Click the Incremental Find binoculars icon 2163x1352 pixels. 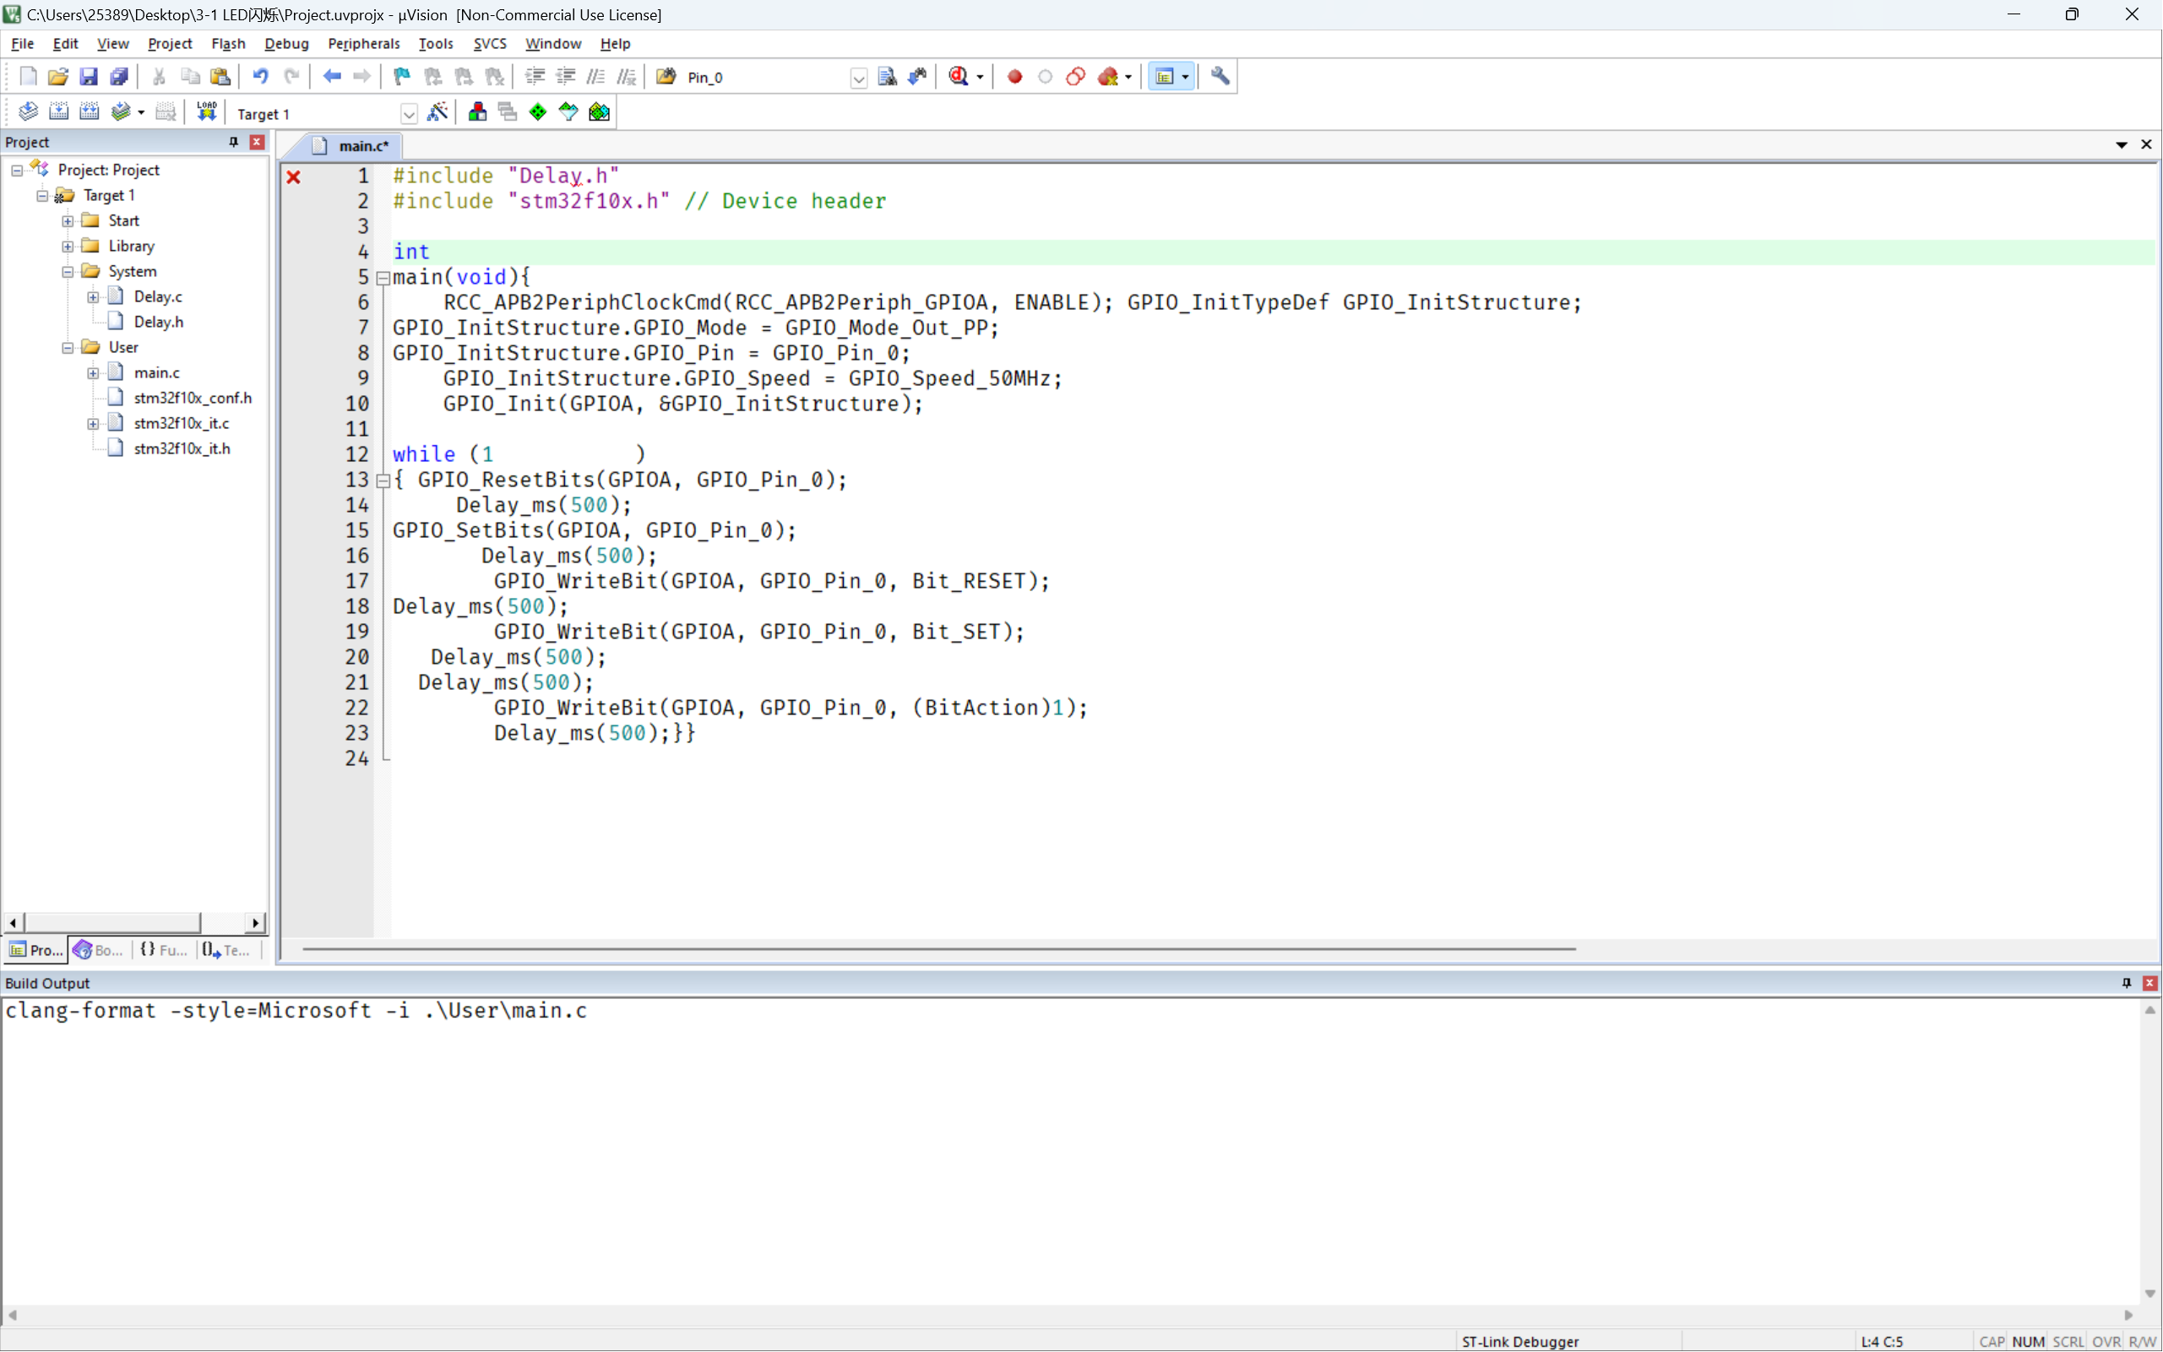click(917, 77)
